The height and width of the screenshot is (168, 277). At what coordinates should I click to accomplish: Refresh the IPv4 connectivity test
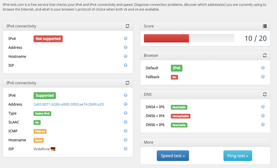click(x=128, y=26)
